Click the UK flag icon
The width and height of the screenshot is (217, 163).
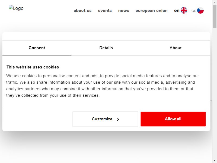[x=184, y=10]
